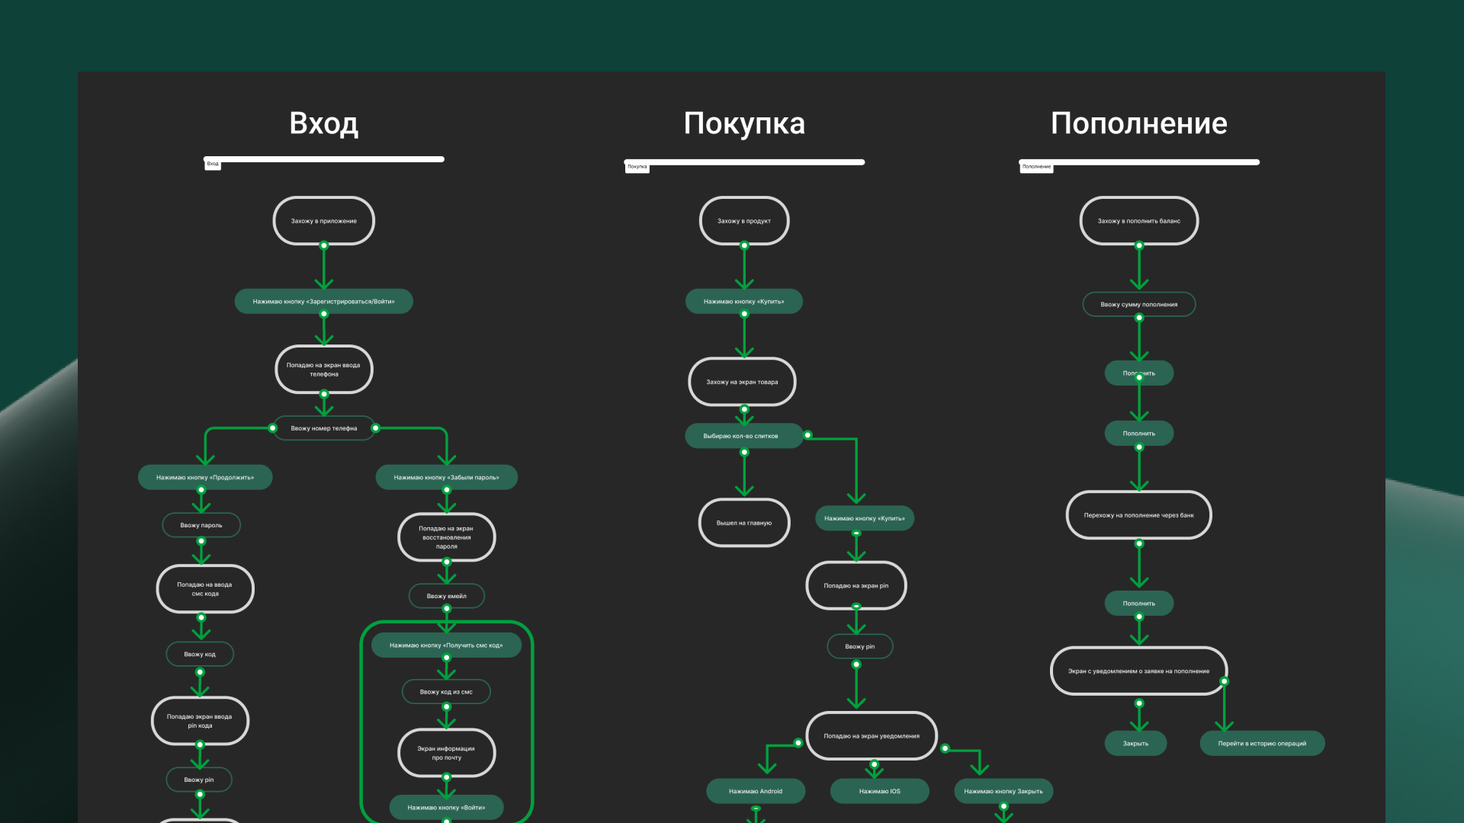Click the "Ввожу номер телефна" node
Image resolution: width=1464 pixels, height=823 pixels.
click(x=323, y=428)
